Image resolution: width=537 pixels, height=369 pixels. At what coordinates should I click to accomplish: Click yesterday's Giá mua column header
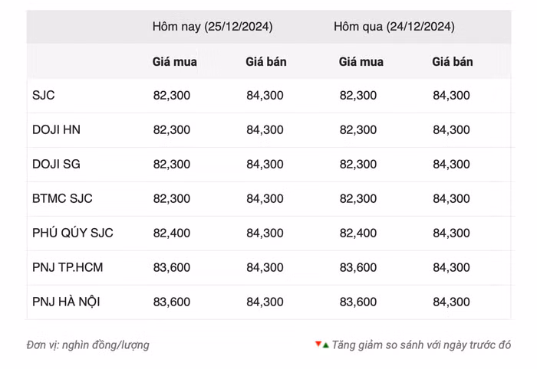pyautogui.click(x=361, y=62)
